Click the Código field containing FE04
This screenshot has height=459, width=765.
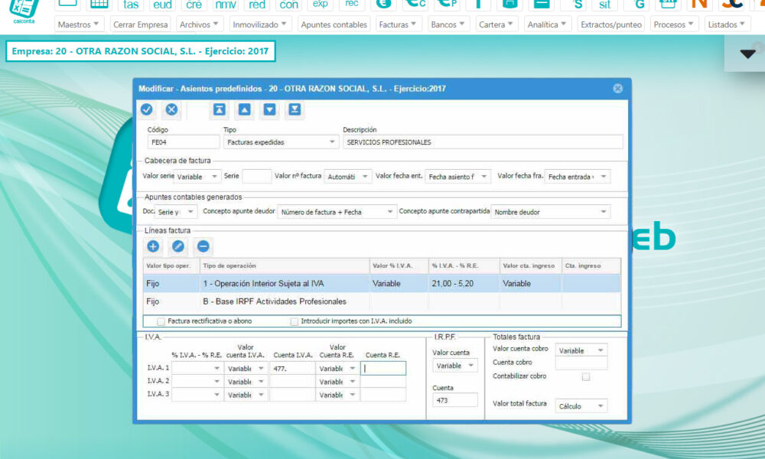tap(183, 142)
